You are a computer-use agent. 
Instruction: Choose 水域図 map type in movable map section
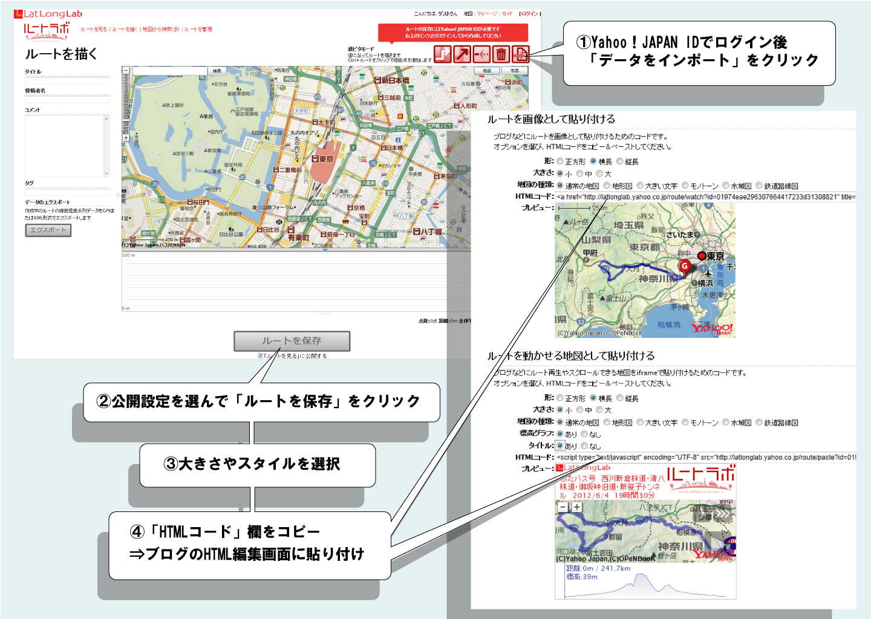point(726,422)
